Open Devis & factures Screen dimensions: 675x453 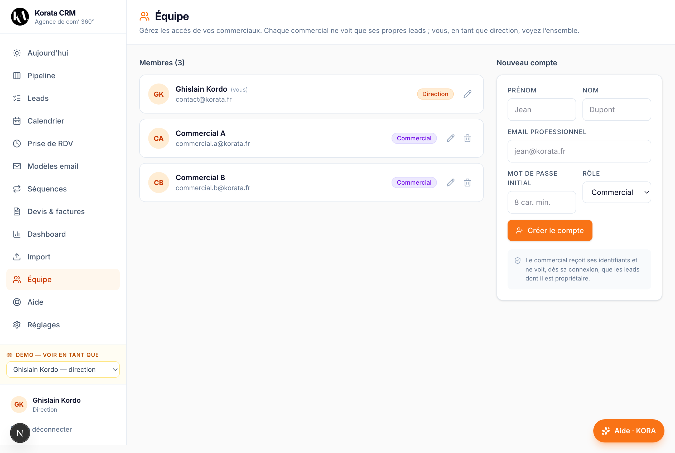(x=63, y=211)
